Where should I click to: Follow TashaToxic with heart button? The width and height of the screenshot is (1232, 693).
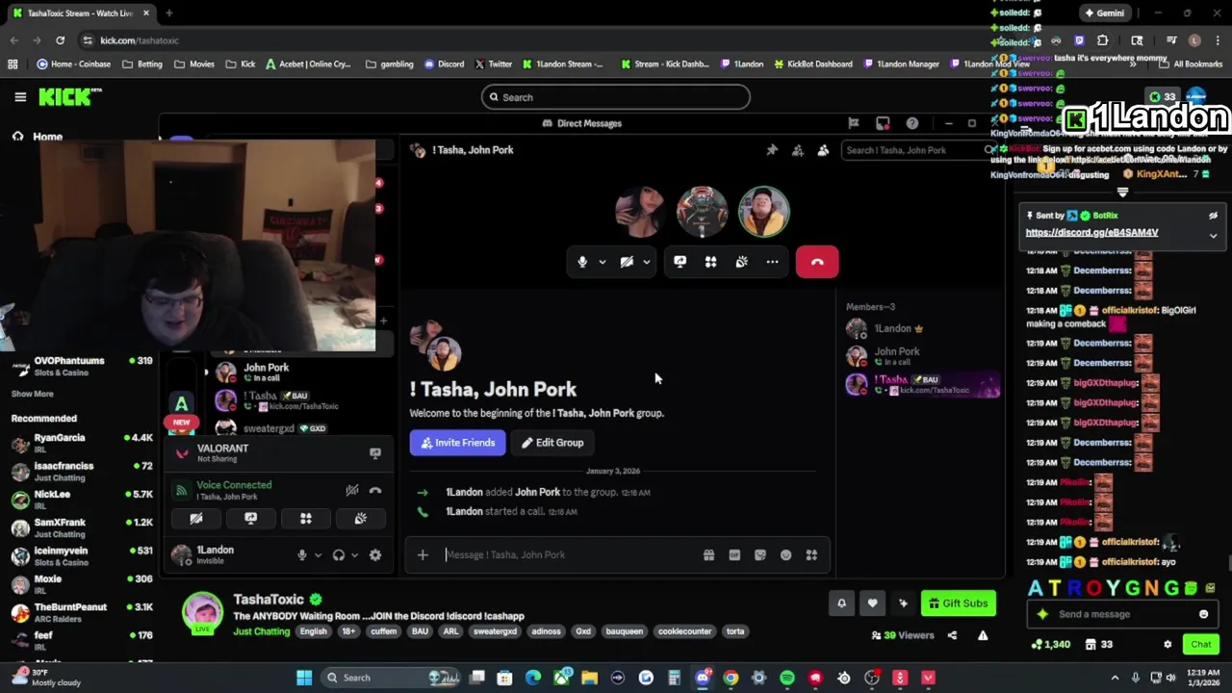tap(872, 603)
